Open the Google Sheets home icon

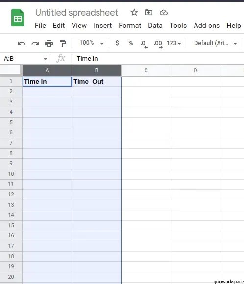pos(18,18)
